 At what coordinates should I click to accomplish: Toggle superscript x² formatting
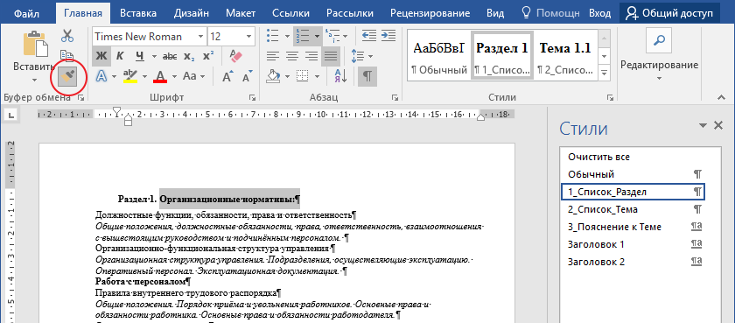(x=208, y=56)
